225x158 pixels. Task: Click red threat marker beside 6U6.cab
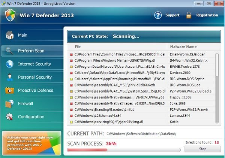point(71,85)
